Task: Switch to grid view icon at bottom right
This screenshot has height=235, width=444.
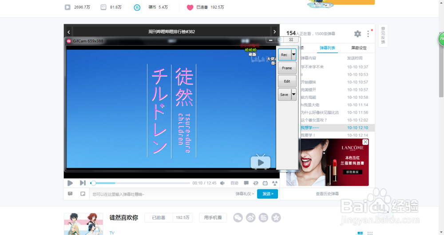Action: (370, 233)
